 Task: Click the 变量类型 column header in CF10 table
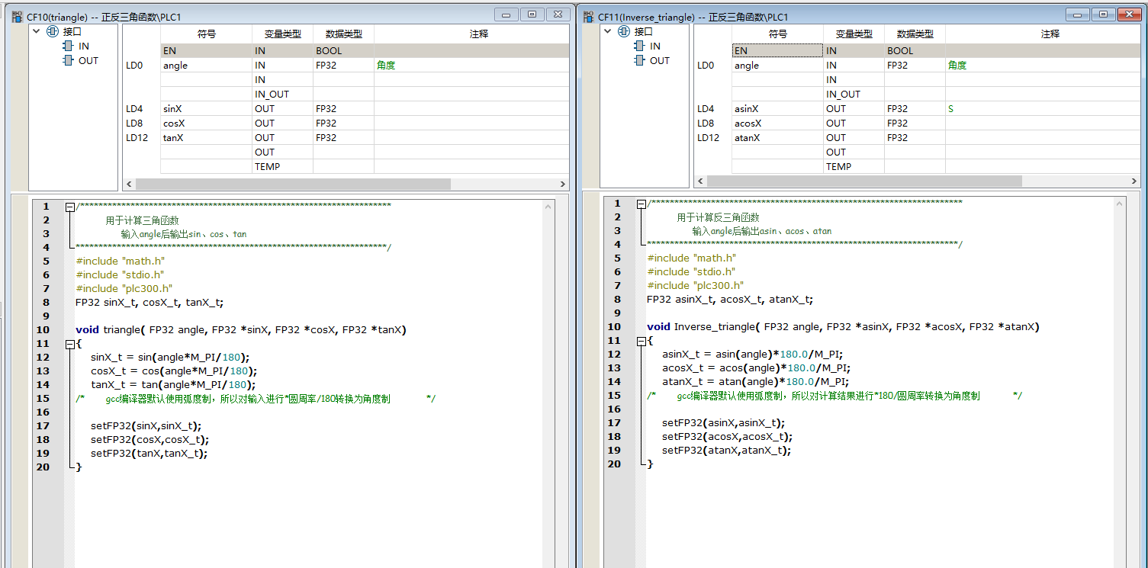pos(282,34)
